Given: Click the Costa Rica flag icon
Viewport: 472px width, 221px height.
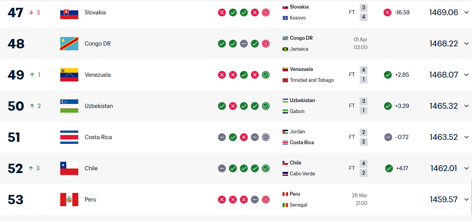Looking at the screenshot, I should point(69,137).
